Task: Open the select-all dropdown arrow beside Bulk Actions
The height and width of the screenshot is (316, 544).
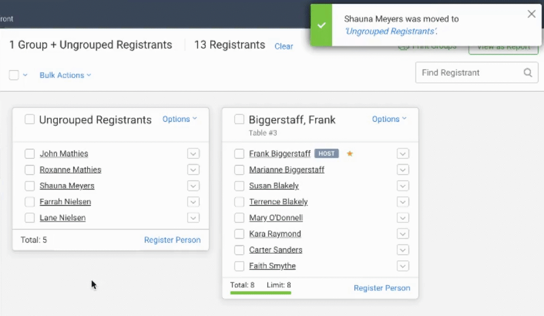Action: pos(25,75)
